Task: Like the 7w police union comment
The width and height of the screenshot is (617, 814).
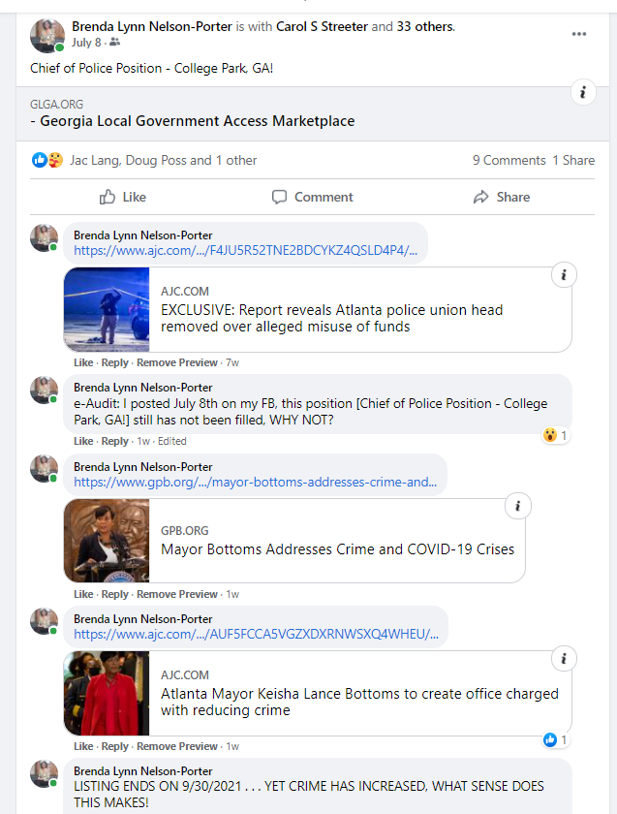Action: coord(83,362)
